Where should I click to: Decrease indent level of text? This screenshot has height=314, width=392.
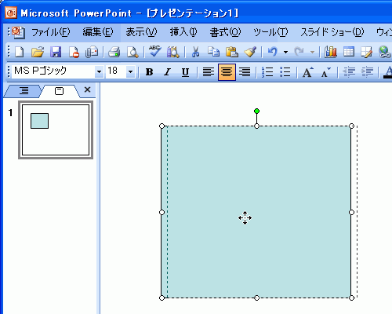tap(348, 72)
